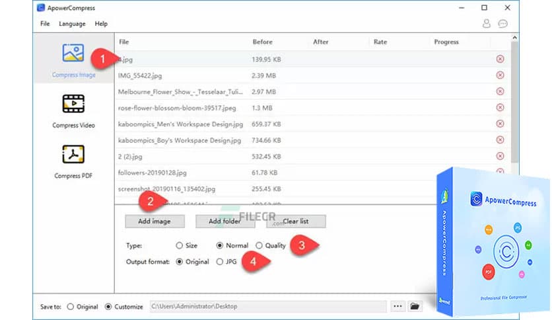The image size is (552, 320).
Task: Remove 2 (2).jpg from the list
Action: pos(500,156)
